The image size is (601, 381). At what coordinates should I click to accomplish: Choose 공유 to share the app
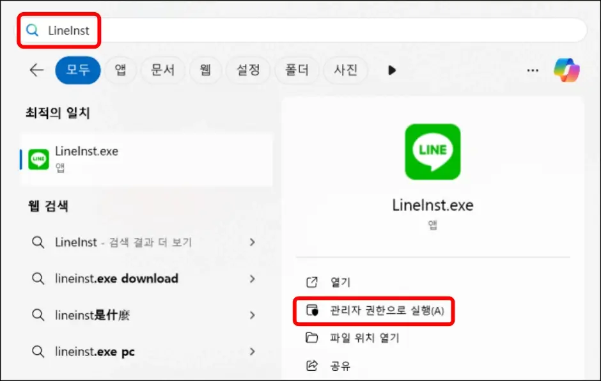point(340,366)
